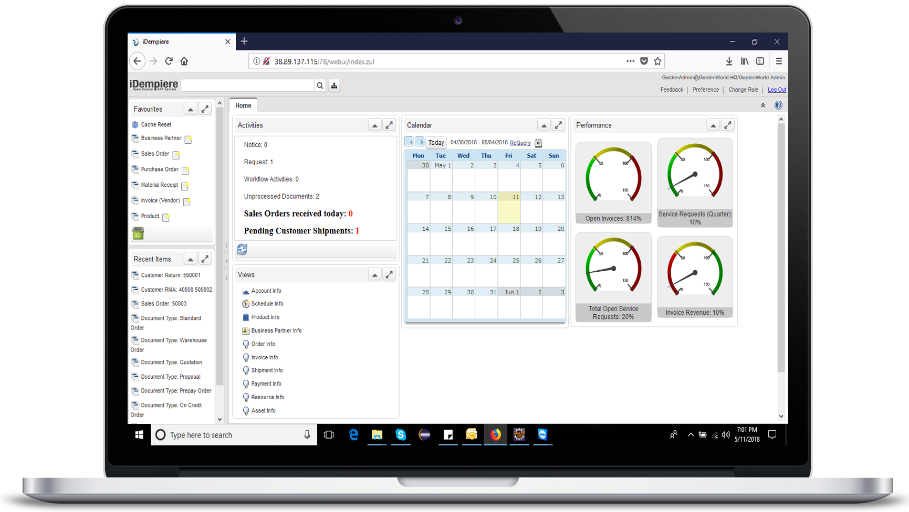Go to previous calendar period arrow
909x512 pixels.
(x=410, y=142)
